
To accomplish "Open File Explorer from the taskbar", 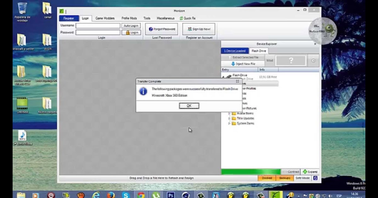I will 21,195.
